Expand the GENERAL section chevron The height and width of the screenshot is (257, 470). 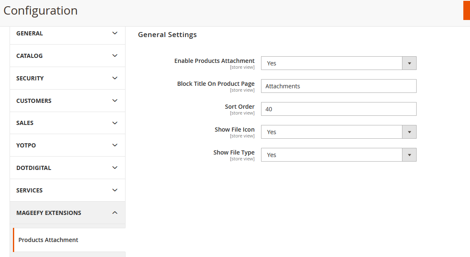click(115, 33)
